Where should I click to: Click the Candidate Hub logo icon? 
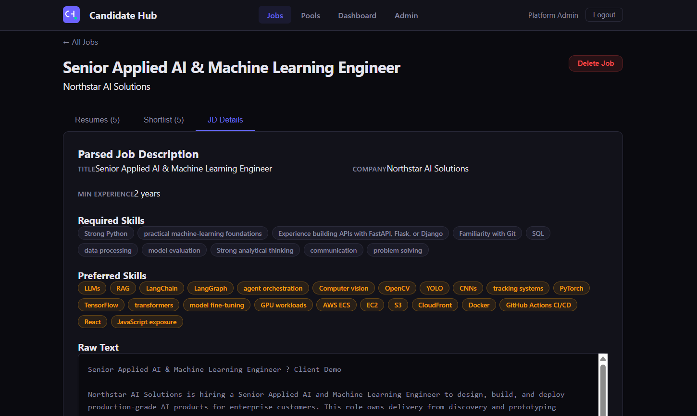(x=71, y=15)
